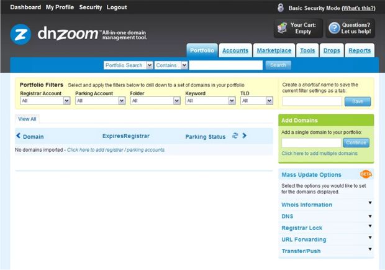Screen dimensions: 385x270
Task: Click the Basic Security Mode text
Action: tap(314, 8)
